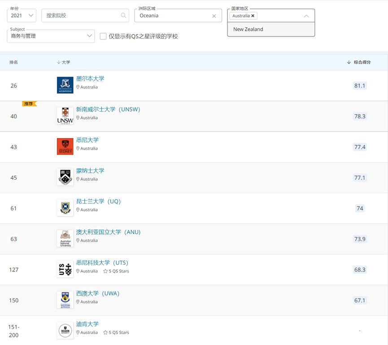Click score 77.1 for Monash

pos(360,178)
